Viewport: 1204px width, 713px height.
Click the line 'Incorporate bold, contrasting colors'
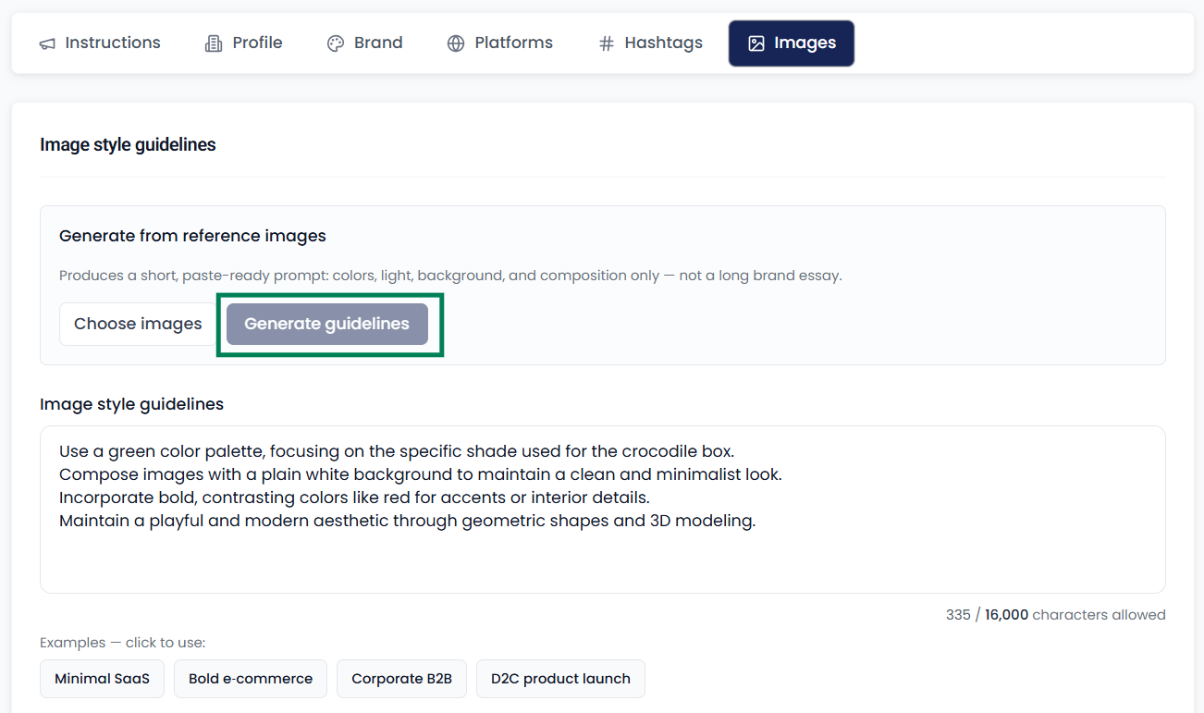pos(354,498)
